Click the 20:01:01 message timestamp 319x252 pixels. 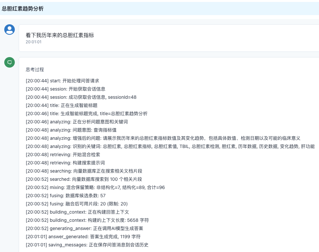click(x=34, y=42)
